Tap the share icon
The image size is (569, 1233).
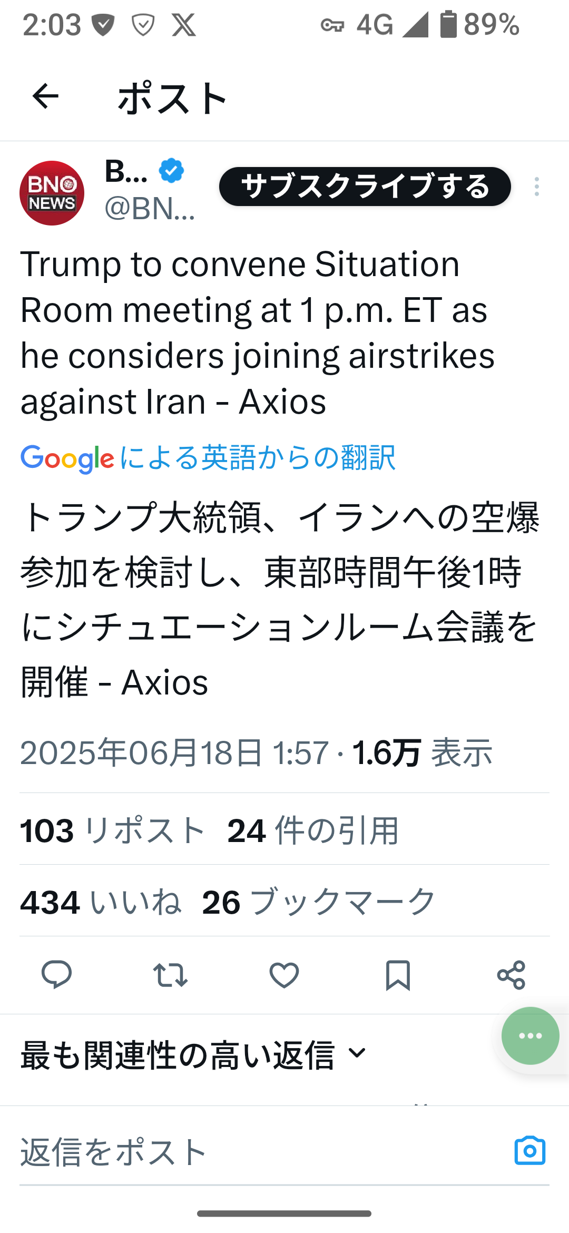click(511, 975)
